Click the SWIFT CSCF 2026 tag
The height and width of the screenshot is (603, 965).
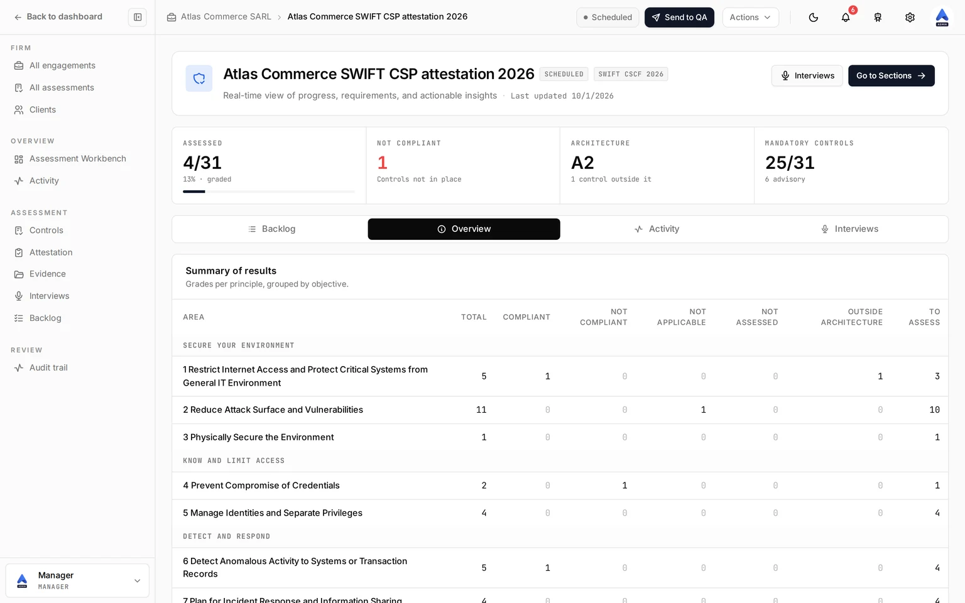[x=631, y=74]
